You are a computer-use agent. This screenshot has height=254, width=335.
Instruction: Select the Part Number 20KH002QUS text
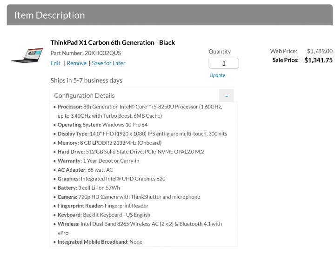click(x=86, y=53)
